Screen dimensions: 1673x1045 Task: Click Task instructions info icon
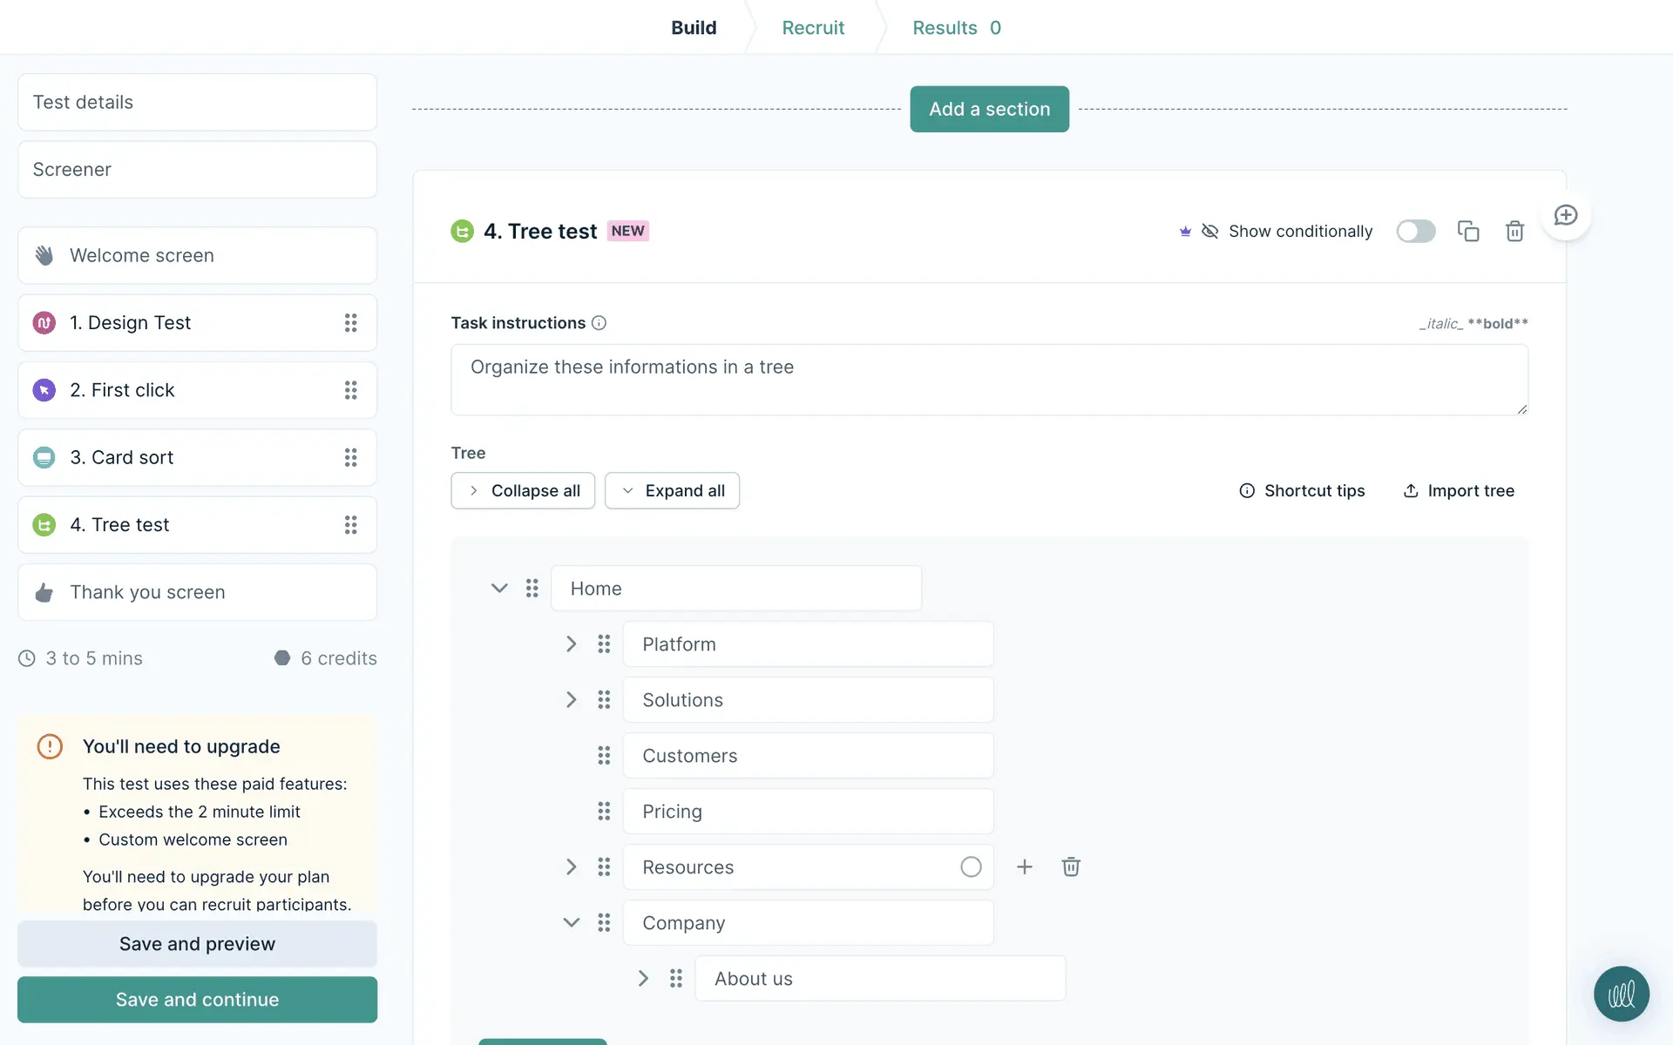pyautogui.click(x=599, y=323)
